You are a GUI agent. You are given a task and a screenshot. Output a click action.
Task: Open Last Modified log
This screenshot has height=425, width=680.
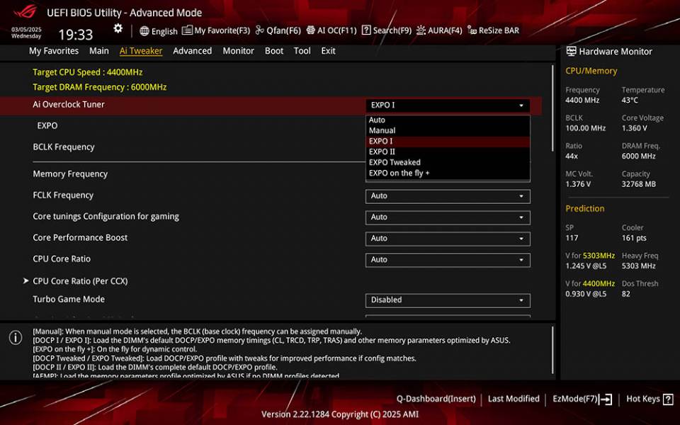[514, 399]
